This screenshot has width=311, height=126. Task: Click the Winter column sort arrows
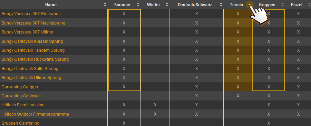tap(167, 5)
